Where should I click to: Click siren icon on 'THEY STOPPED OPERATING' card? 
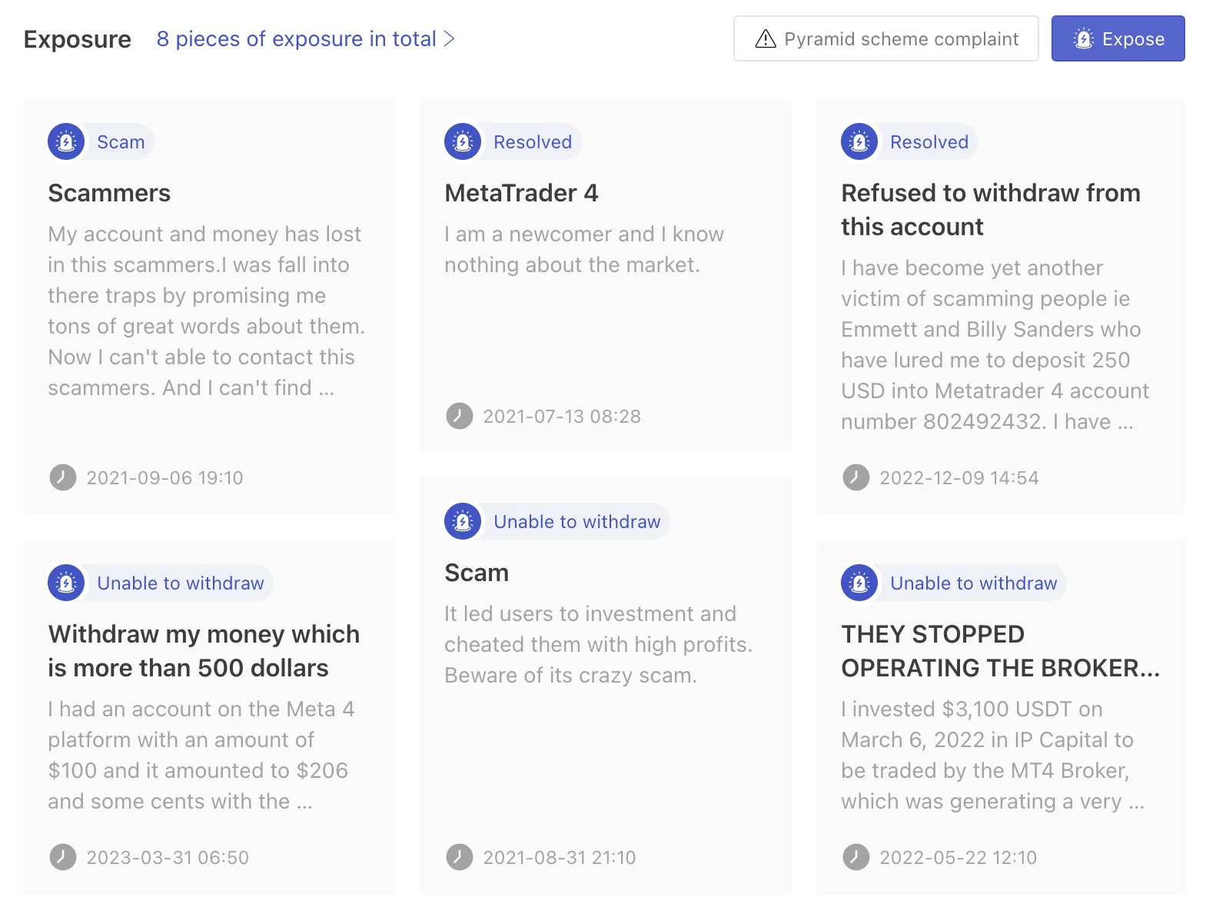(859, 583)
